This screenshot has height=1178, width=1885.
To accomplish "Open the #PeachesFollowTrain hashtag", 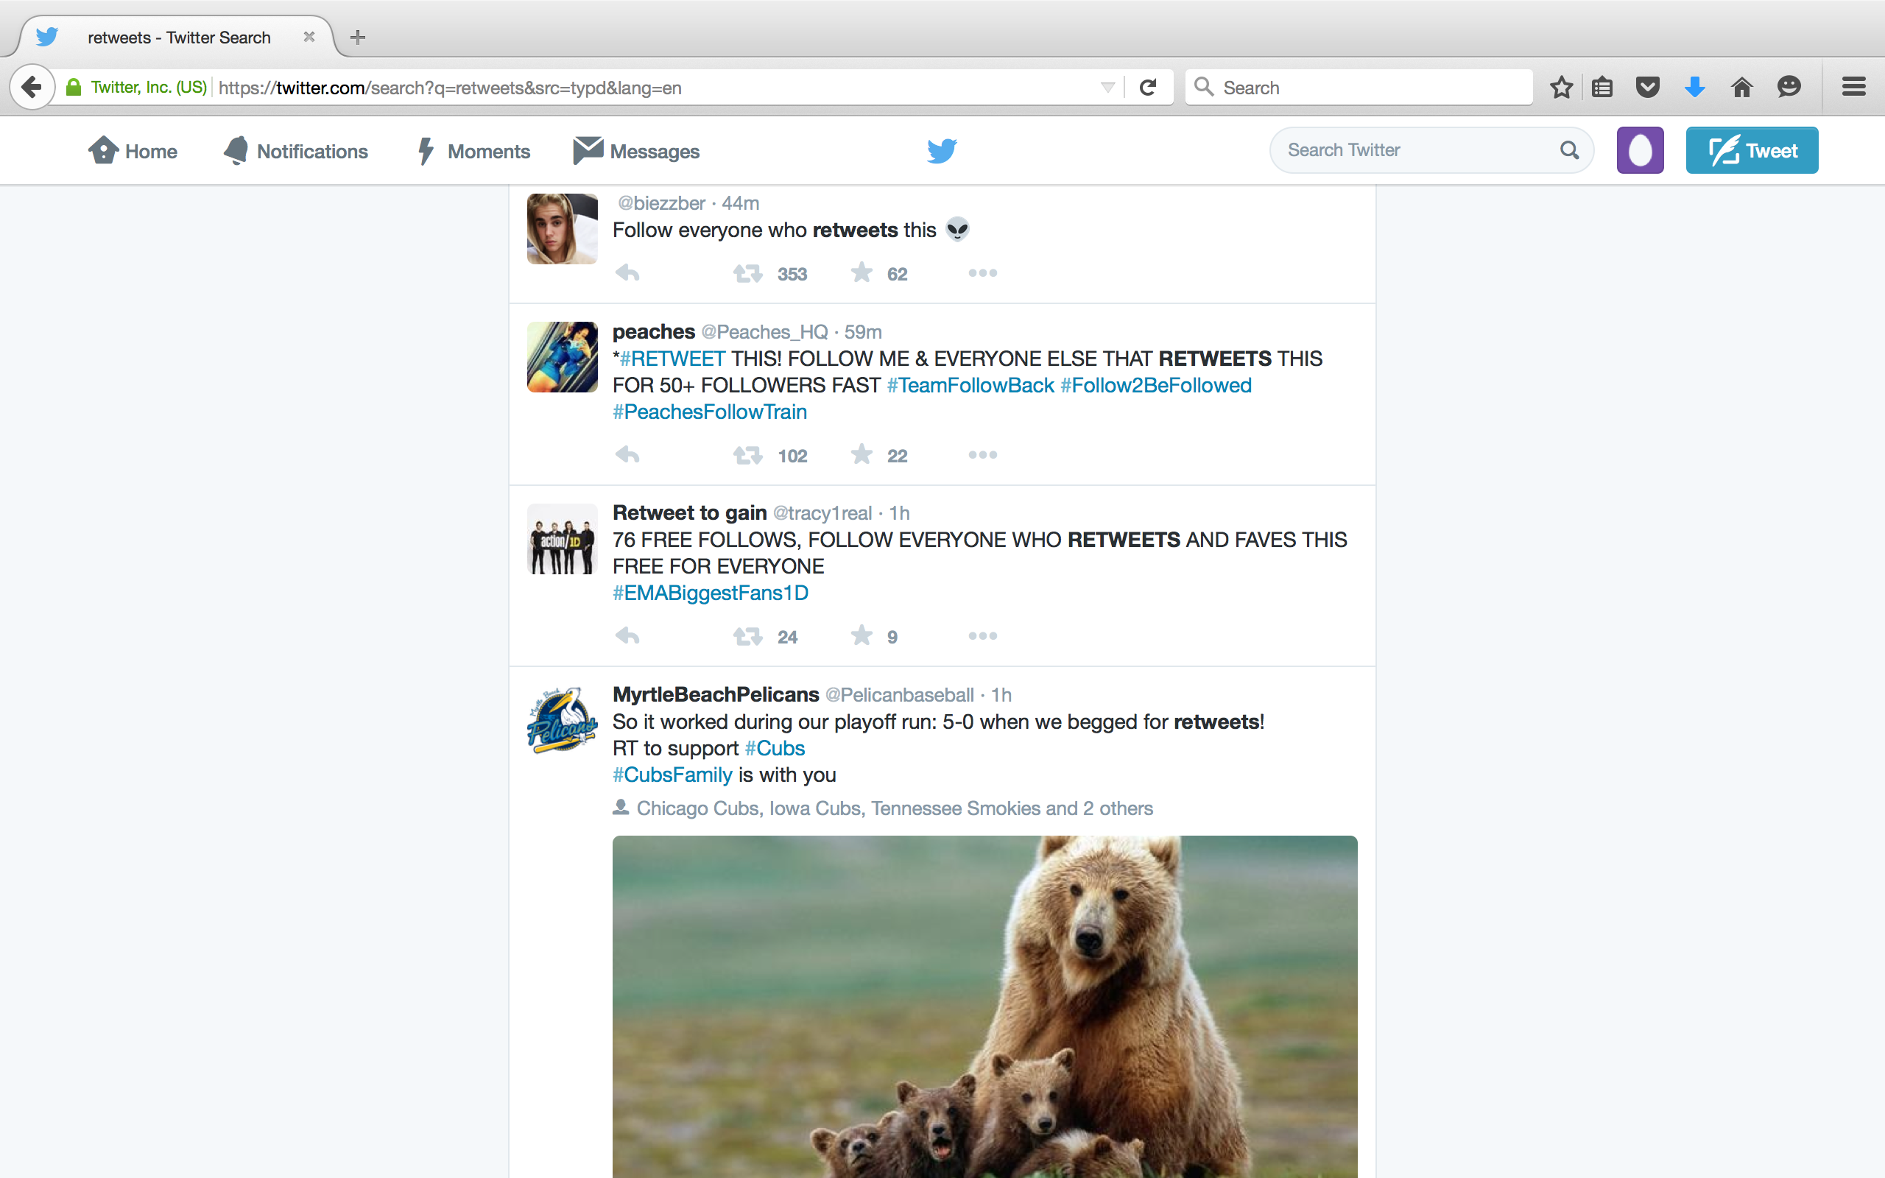I will click(x=710, y=412).
